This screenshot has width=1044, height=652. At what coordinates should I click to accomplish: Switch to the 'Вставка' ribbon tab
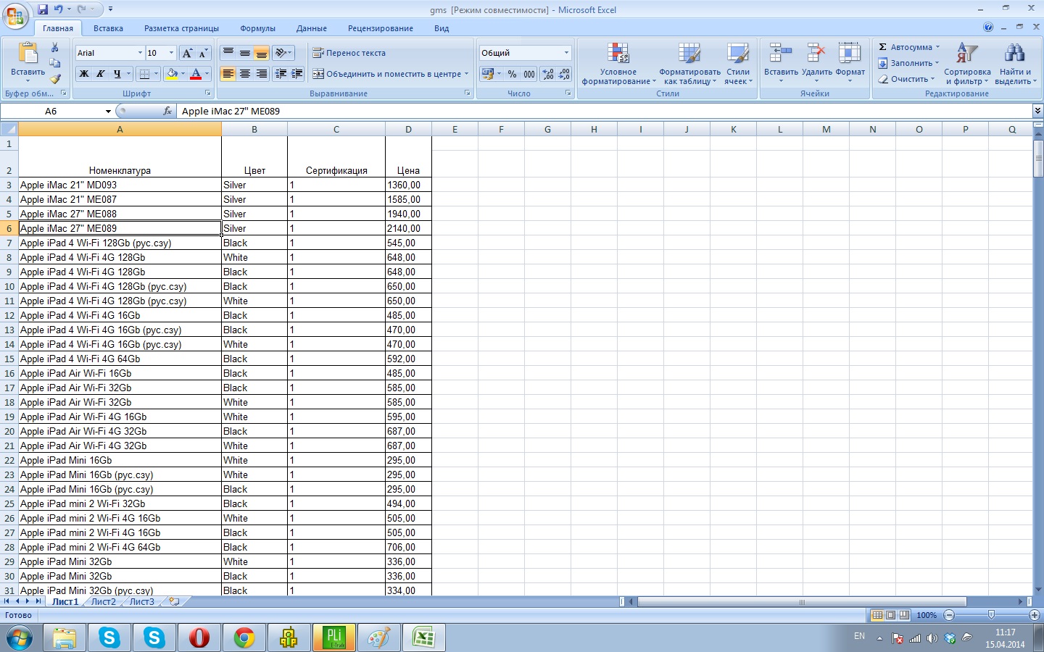[x=108, y=28]
